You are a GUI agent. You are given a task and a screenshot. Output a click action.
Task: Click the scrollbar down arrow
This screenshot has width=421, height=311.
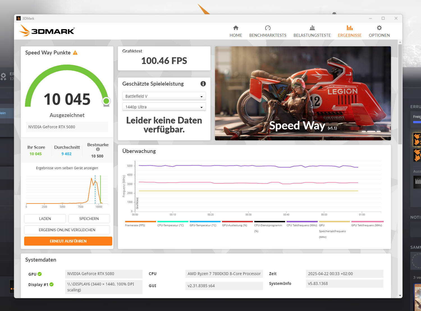(x=400, y=296)
